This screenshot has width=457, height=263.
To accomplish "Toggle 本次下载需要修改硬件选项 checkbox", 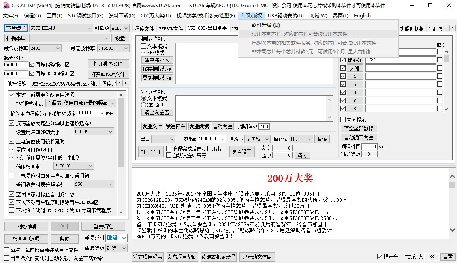I will pos(12,94).
